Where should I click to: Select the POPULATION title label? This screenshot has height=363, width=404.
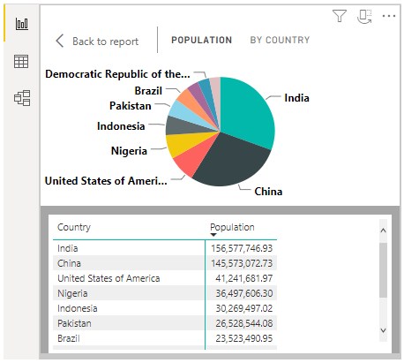(202, 40)
